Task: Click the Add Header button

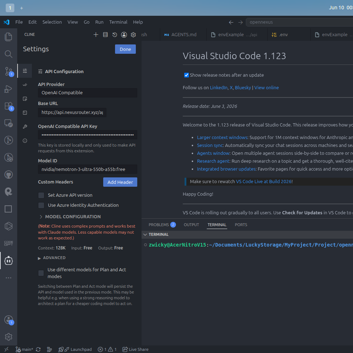Action: pos(120,182)
